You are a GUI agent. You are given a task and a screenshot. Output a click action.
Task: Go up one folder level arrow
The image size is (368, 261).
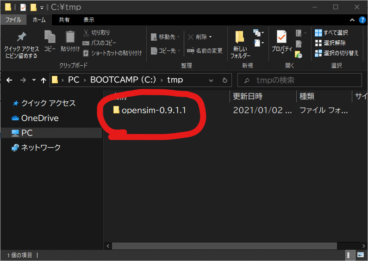tap(44, 81)
